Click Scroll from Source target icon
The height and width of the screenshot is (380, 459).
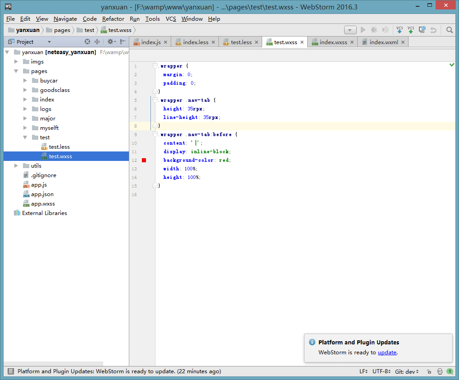point(87,41)
